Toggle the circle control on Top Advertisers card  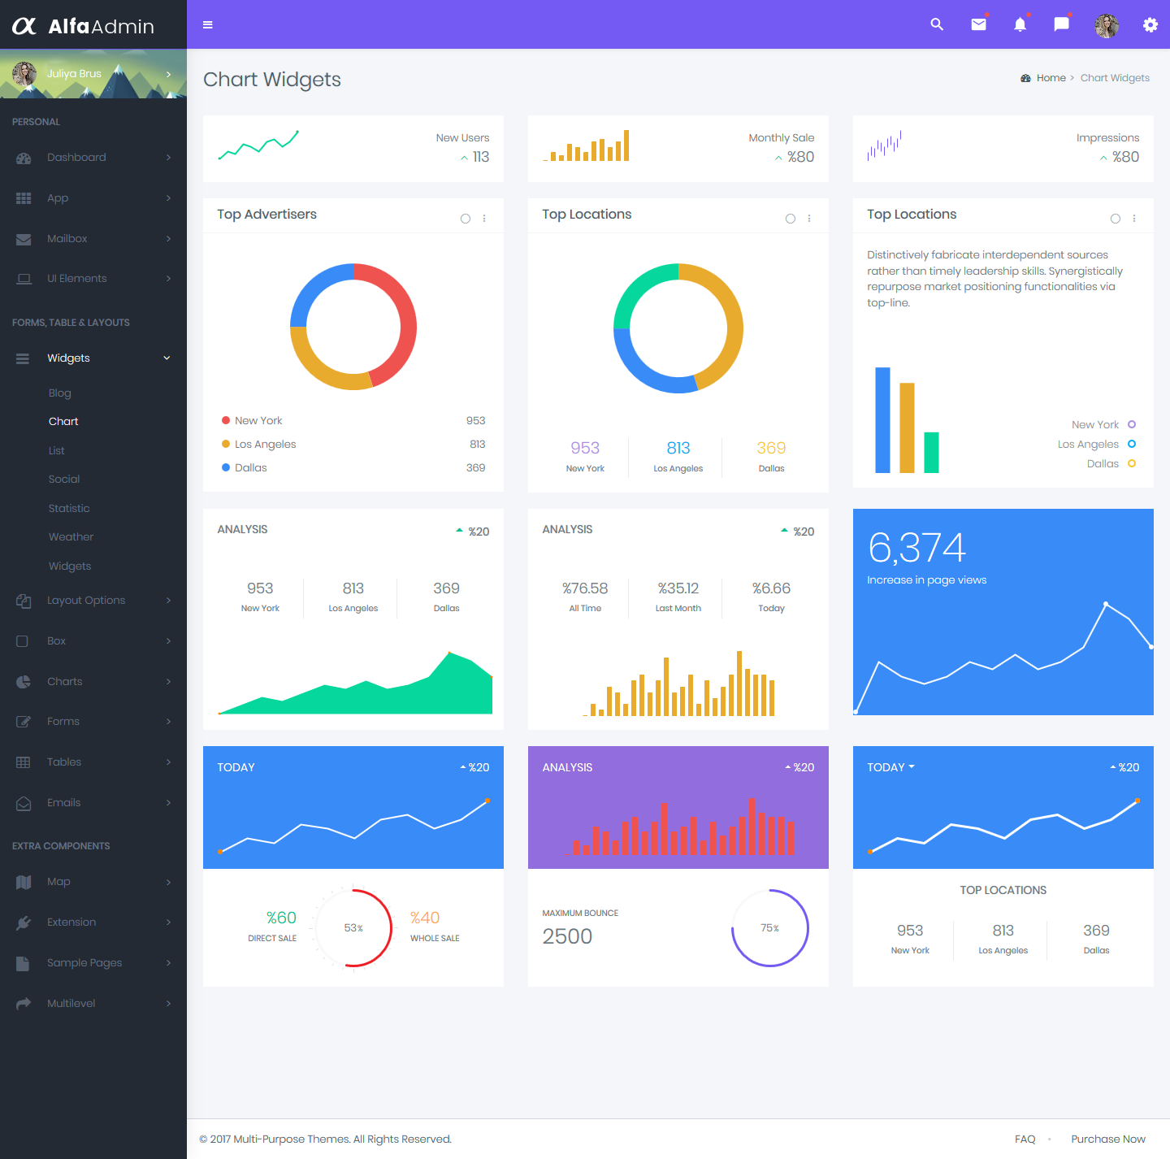[466, 218]
